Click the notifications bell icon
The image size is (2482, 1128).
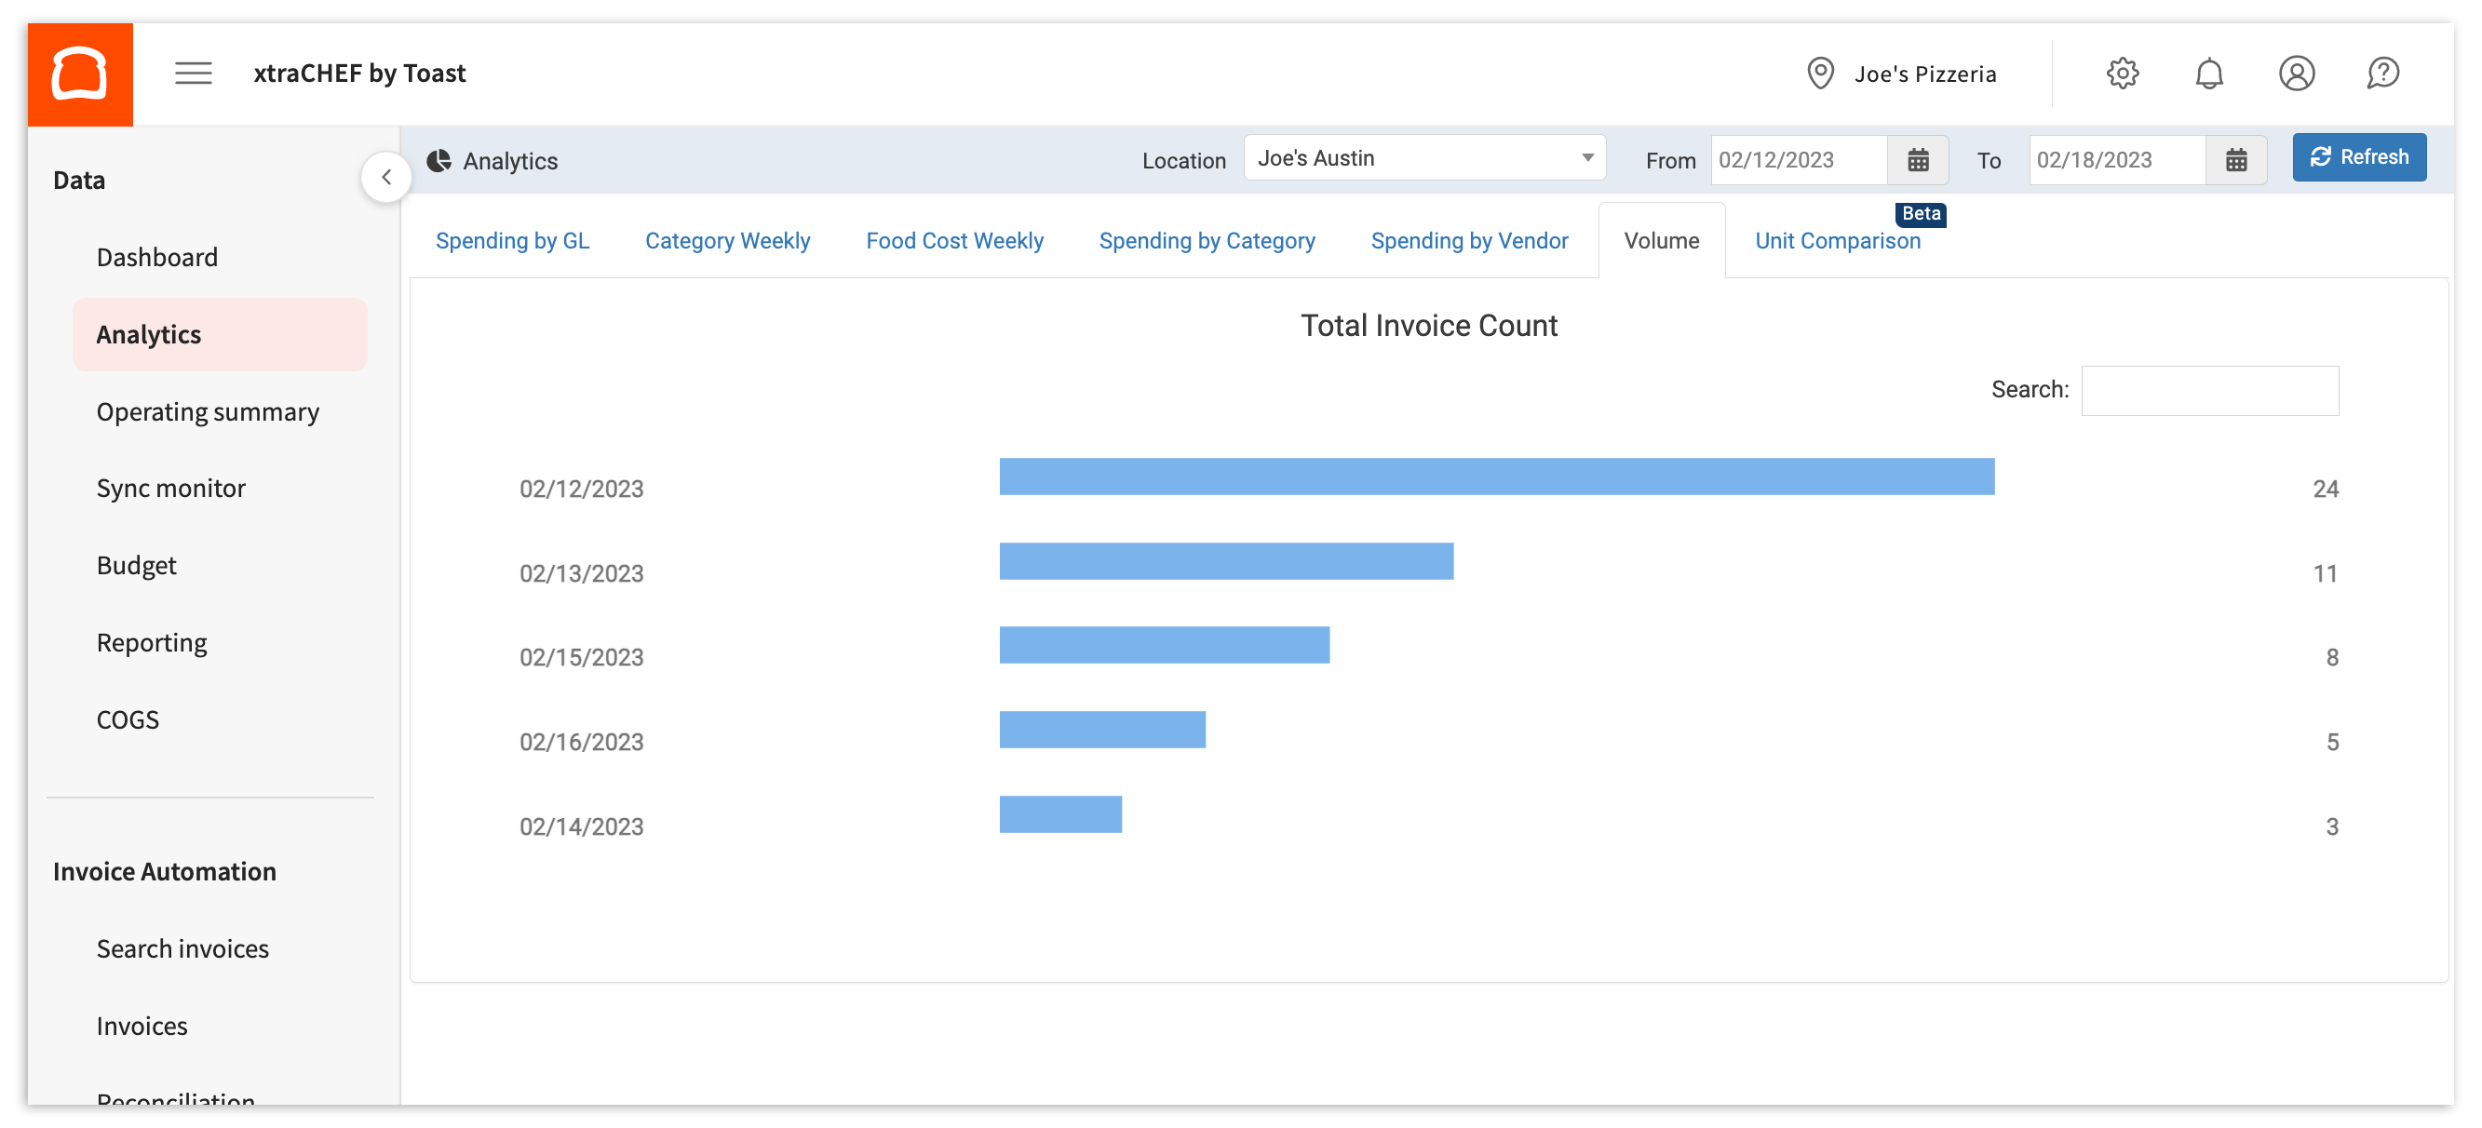[x=2209, y=73]
